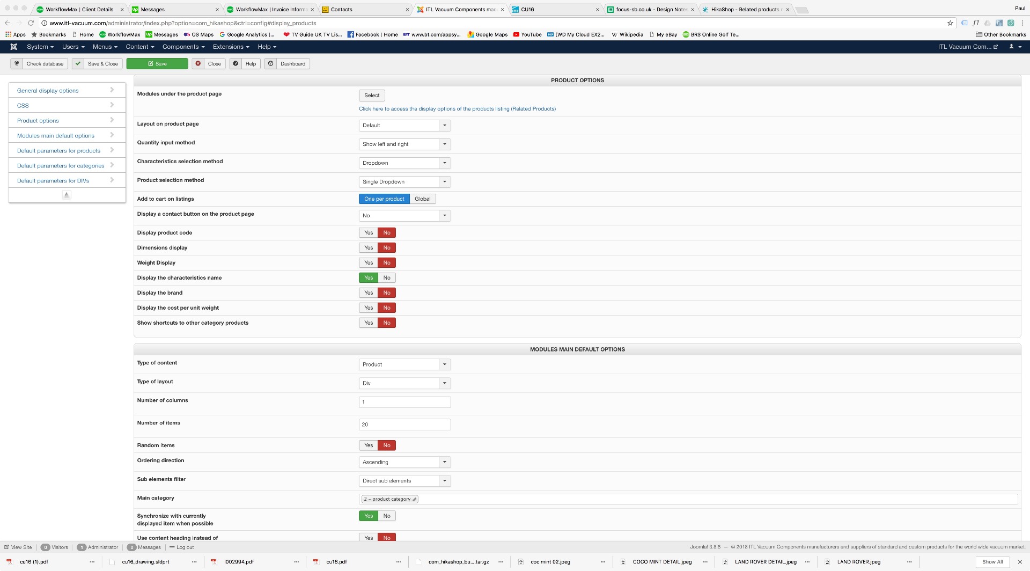The height and width of the screenshot is (571, 1030).
Task: Open Facebook Home bookmark
Action: click(373, 34)
